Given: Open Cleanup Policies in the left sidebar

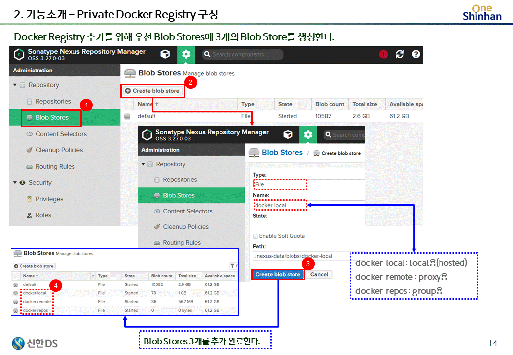Looking at the screenshot, I should (x=59, y=150).
